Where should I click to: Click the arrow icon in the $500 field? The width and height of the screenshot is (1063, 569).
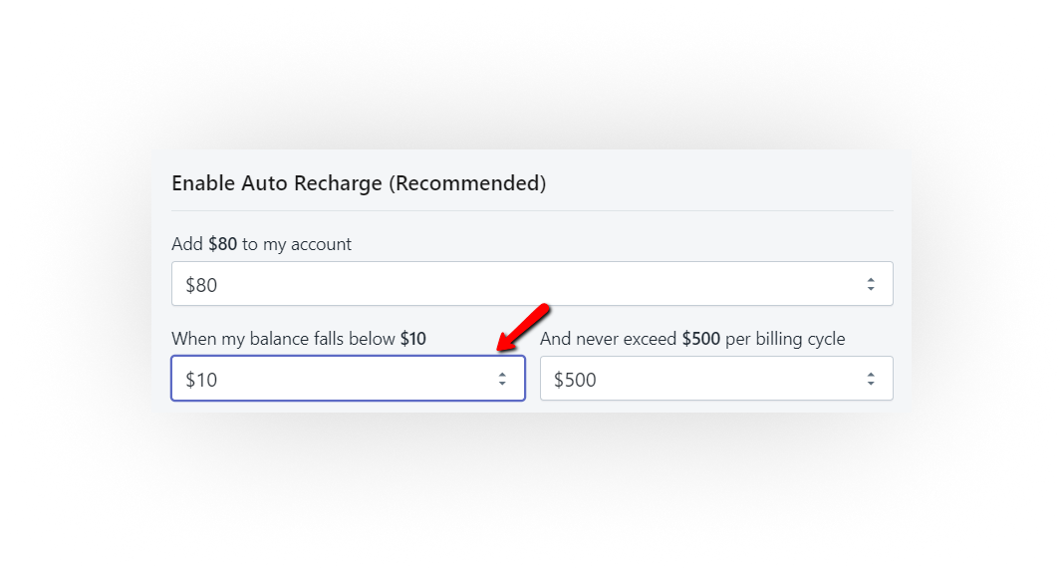pos(871,379)
